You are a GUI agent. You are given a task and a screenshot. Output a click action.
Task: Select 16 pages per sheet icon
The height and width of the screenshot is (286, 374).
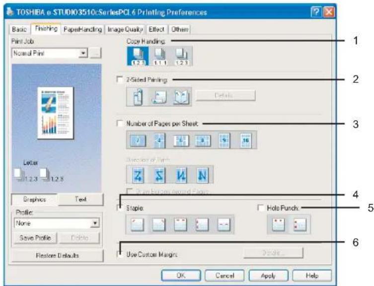pos(245,140)
